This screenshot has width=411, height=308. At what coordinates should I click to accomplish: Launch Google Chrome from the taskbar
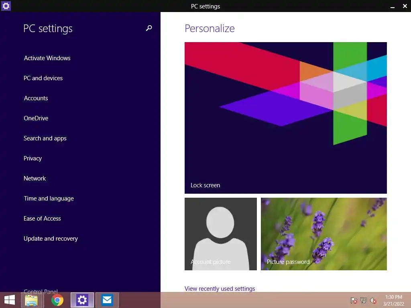coord(57,300)
